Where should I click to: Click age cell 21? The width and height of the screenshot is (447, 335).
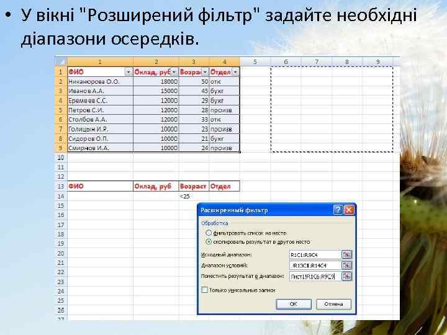(194, 138)
